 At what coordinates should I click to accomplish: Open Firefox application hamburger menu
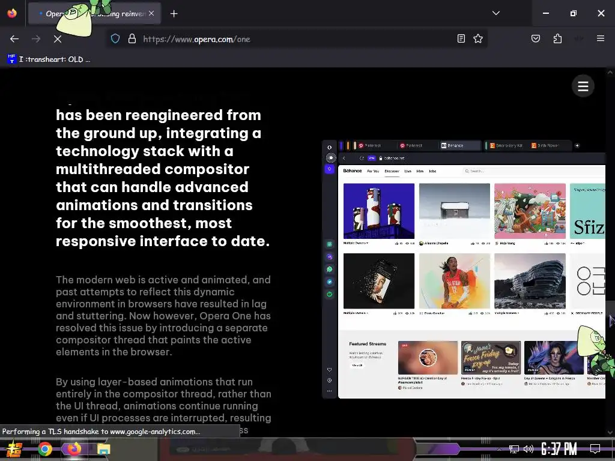pyautogui.click(x=600, y=38)
